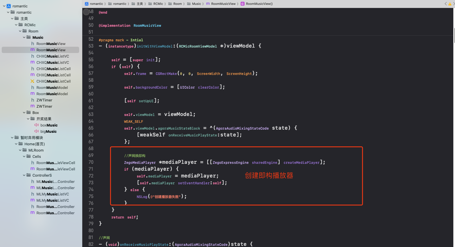Toggle a breakpoint on line 73
The width and height of the screenshot is (455, 247).
91,183
